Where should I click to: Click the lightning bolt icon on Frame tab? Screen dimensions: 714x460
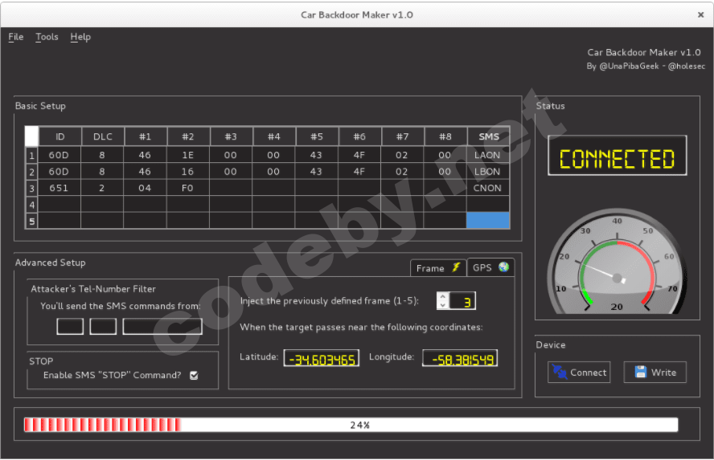pyautogui.click(x=456, y=267)
